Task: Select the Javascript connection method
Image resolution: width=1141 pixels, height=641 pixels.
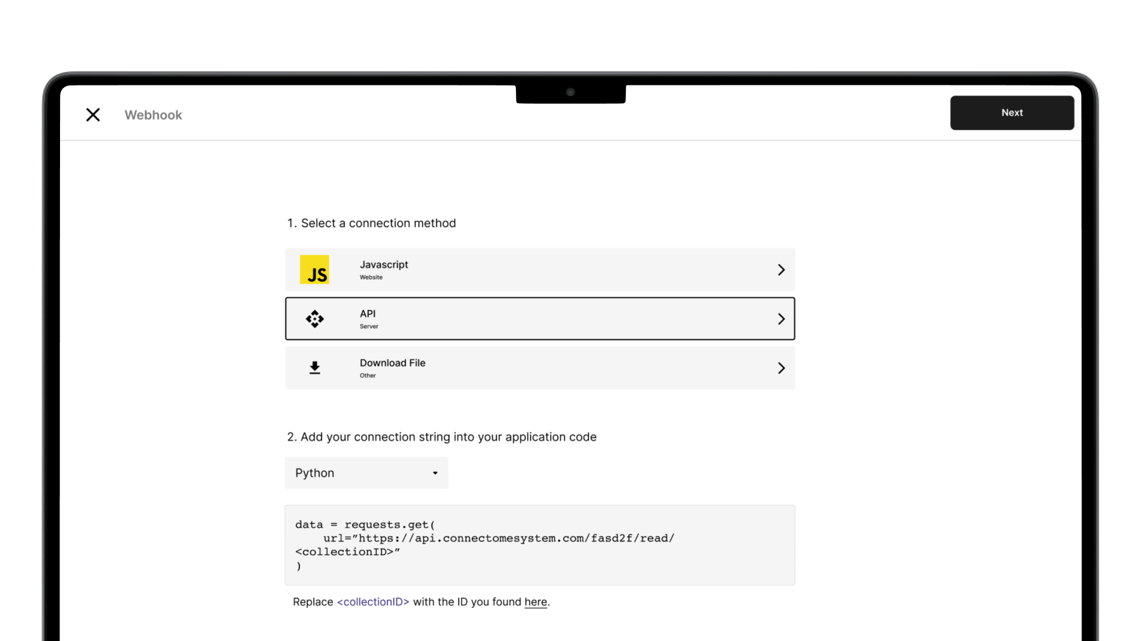Action: [x=540, y=269]
